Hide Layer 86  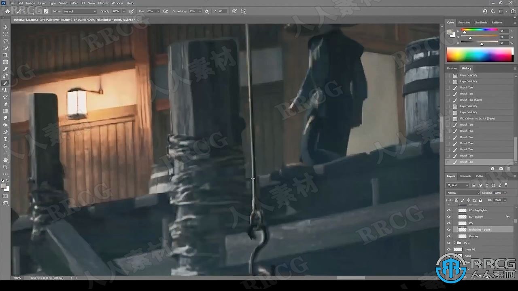coord(448,249)
